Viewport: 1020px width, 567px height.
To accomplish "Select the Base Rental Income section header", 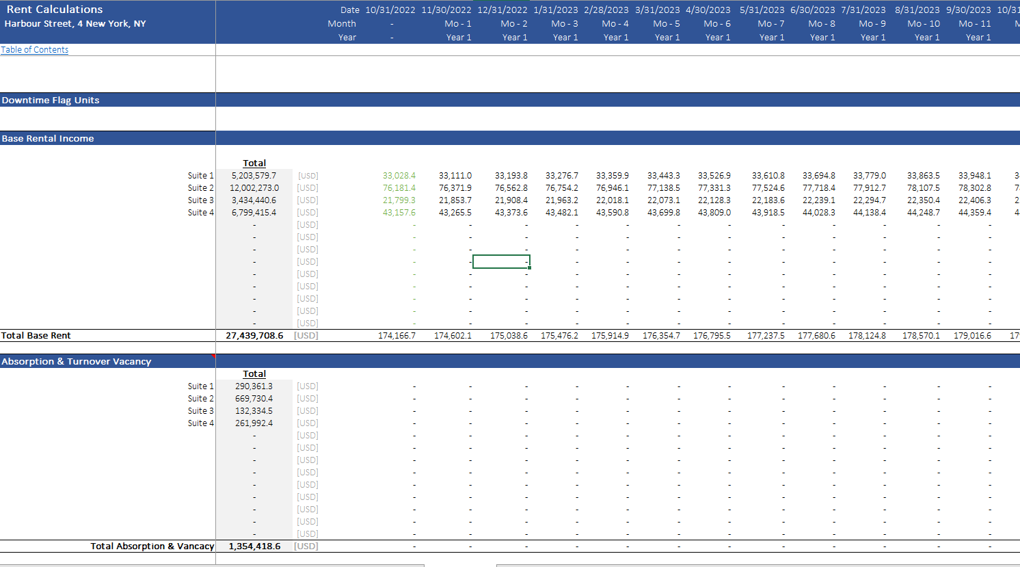I will 48,138.
